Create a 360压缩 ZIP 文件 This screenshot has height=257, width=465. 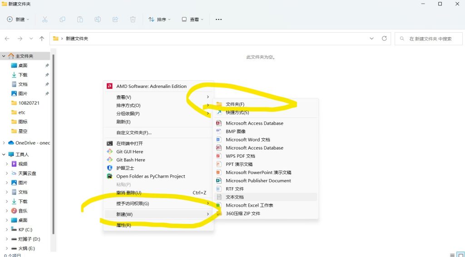[266, 213]
